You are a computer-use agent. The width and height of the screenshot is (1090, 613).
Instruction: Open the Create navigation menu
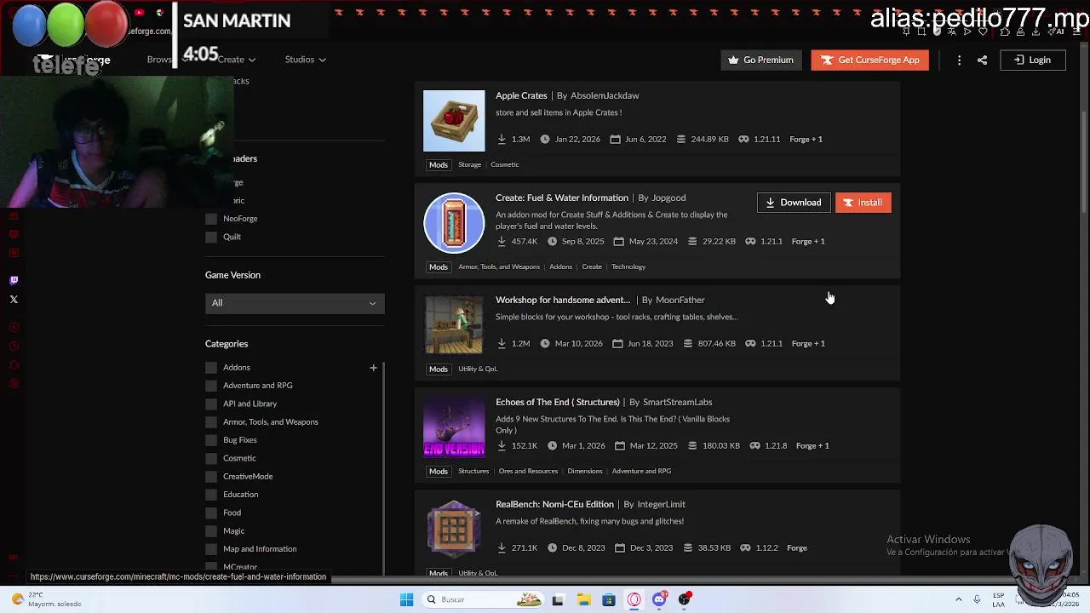click(236, 60)
